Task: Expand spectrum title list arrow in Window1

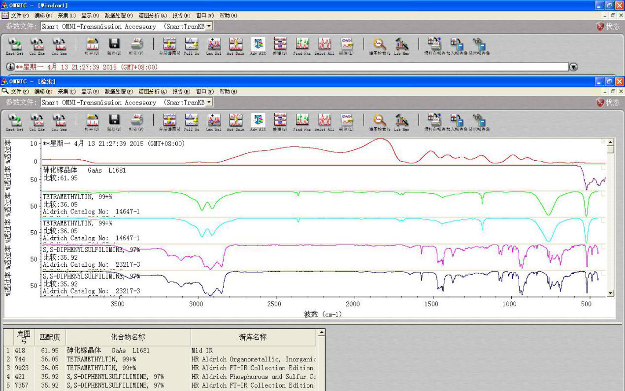Action: coord(573,67)
